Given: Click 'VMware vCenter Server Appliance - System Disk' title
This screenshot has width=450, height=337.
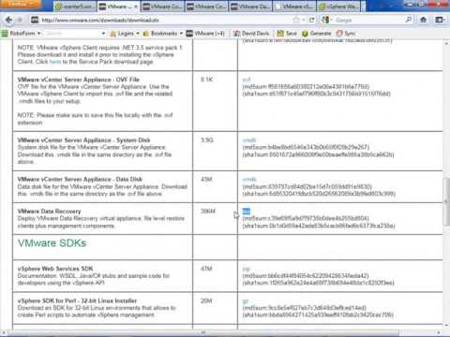Looking at the screenshot, I should coord(83,140).
